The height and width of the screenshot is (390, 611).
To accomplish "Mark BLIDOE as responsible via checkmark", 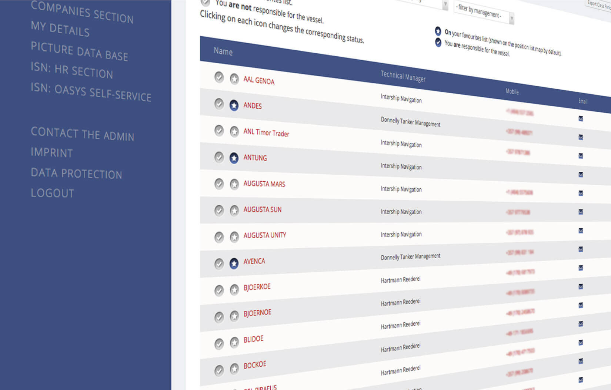I will [x=219, y=344].
